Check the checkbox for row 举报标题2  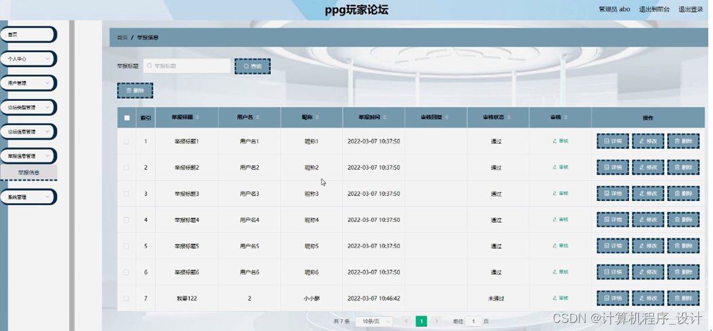[127, 167]
